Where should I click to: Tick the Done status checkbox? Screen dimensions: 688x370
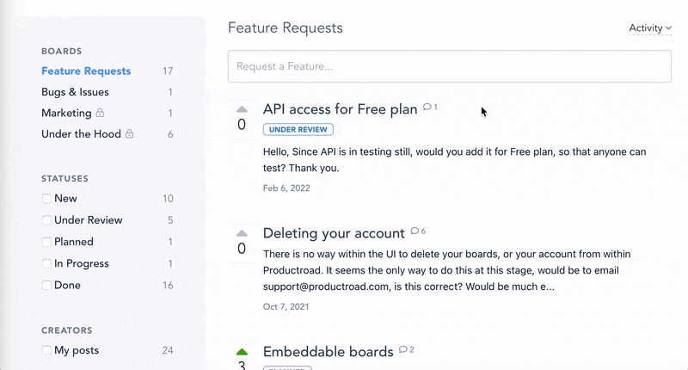click(x=46, y=286)
